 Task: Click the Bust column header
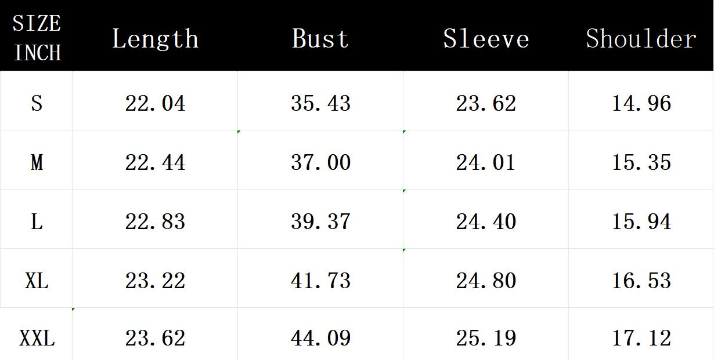(x=320, y=39)
